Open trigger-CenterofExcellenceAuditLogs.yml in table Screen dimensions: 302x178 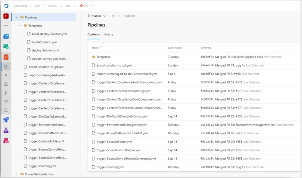pos(124,91)
